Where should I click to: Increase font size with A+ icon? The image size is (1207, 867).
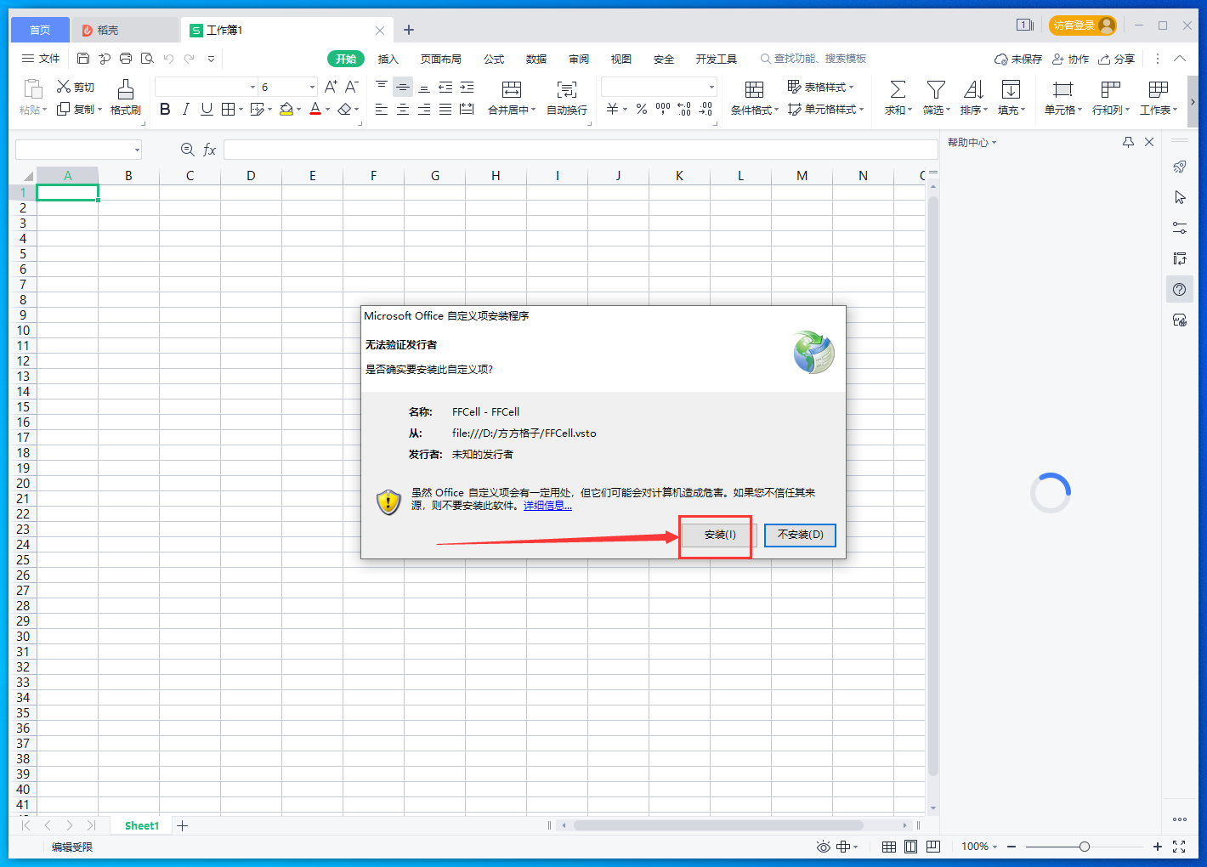pos(331,87)
